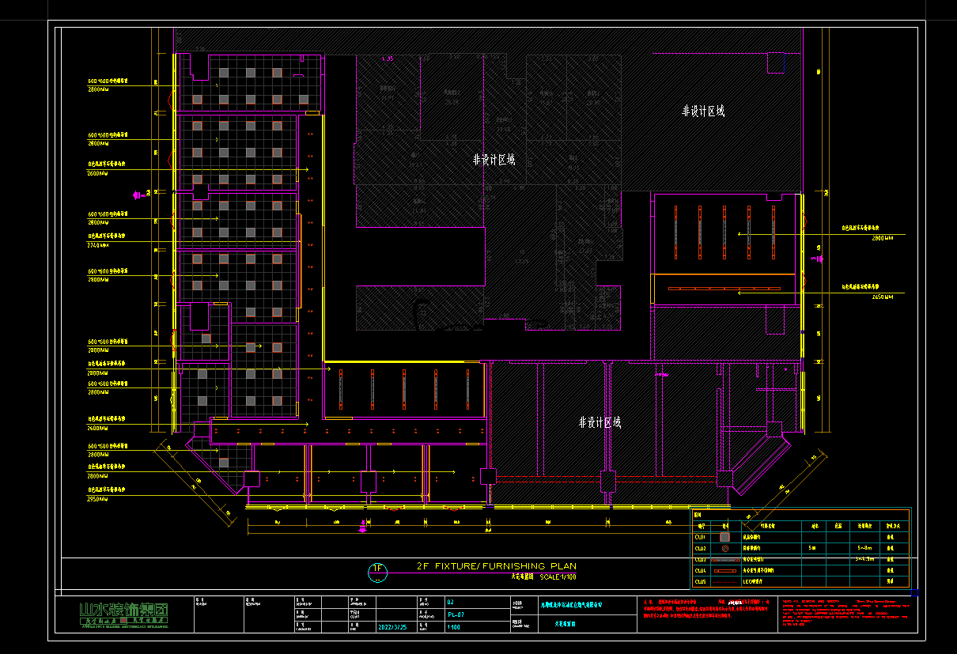Select the CL02 round downlight legend symbol

[x=725, y=548]
